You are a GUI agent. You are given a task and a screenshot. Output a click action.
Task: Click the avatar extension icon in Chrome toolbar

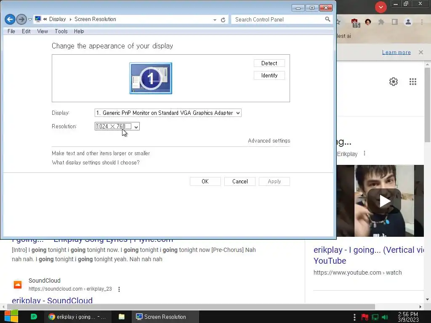[x=368, y=22]
